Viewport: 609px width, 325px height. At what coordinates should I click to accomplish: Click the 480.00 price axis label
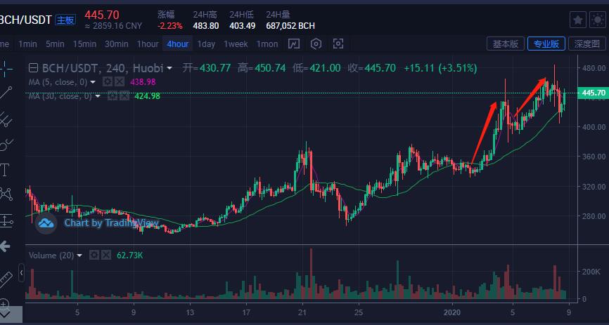(x=594, y=68)
